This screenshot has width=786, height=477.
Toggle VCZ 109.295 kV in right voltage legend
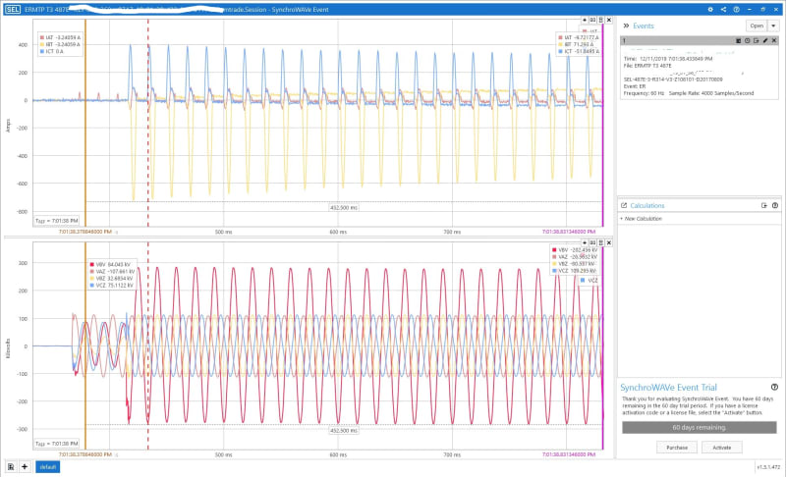coord(575,271)
